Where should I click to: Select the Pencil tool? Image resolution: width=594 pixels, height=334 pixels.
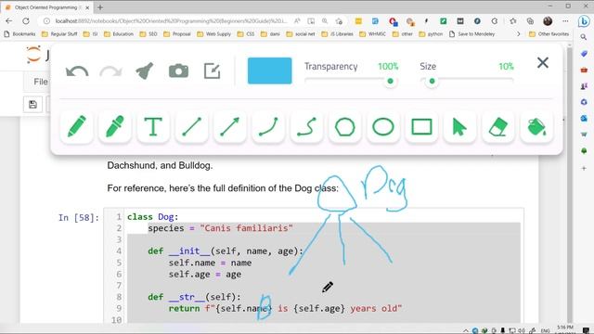click(x=76, y=127)
